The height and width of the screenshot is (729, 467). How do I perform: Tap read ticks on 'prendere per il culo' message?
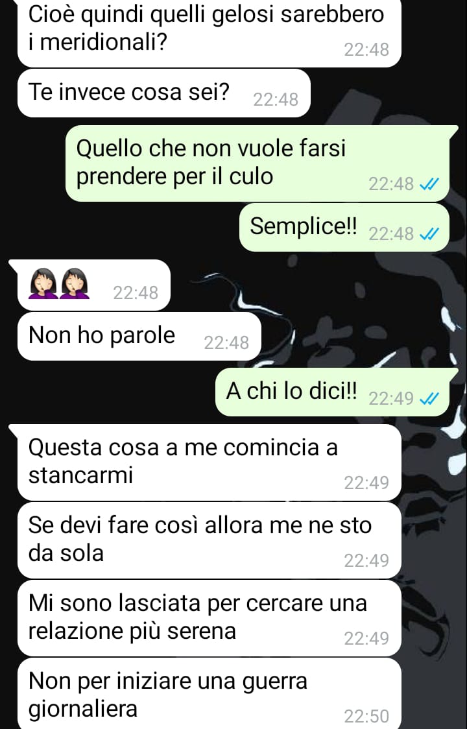[x=429, y=185]
